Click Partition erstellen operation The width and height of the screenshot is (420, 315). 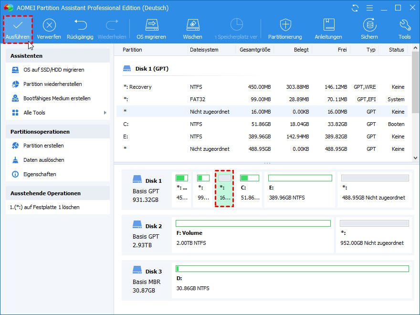point(43,146)
